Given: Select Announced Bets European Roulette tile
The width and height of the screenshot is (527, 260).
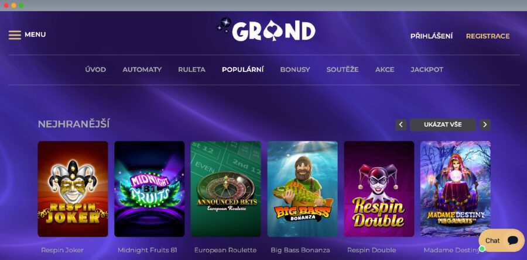Looking at the screenshot, I should point(226,189).
